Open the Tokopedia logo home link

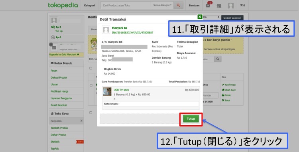(63, 5)
